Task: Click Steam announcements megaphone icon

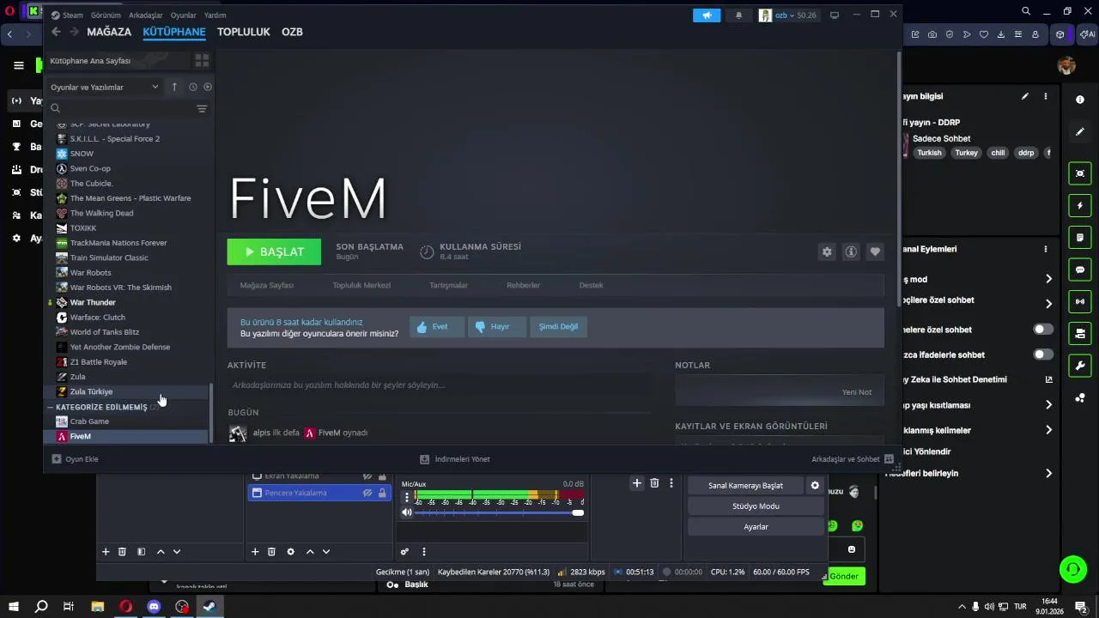Action: (x=707, y=15)
